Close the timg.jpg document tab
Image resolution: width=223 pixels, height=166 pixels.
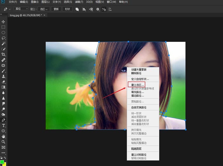click(x=44, y=15)
